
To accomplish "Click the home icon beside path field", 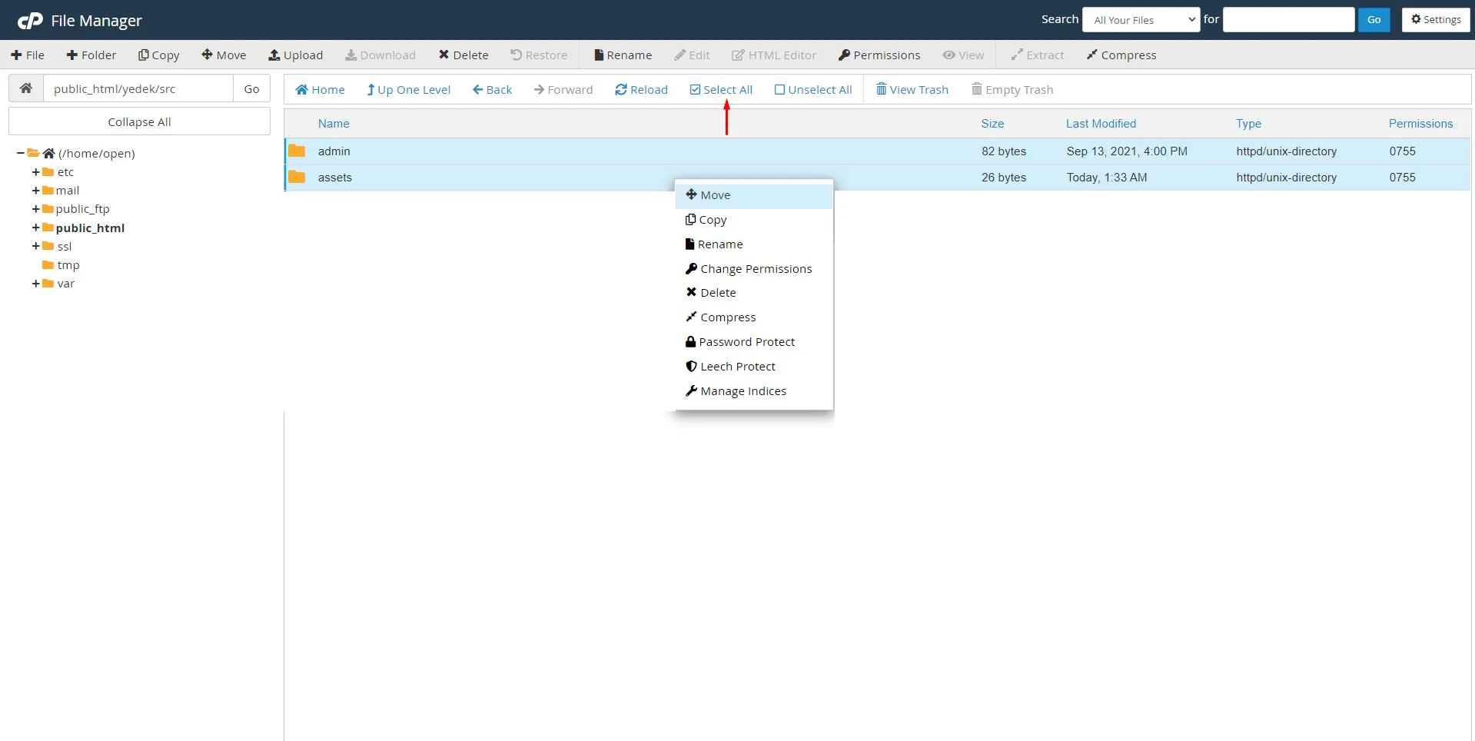I will point(26,88).
